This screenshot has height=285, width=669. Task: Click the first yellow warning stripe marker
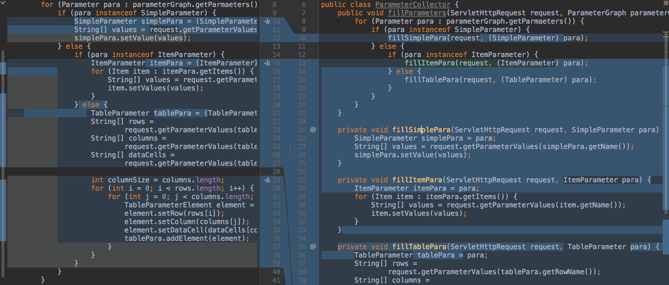(x=666, y=32)
